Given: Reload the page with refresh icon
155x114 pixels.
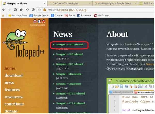Looking at the screenshot, I should [x=15, y=10].
